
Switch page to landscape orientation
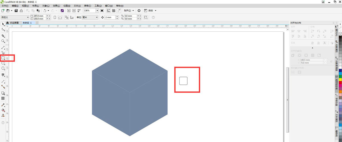coord(60,17)
